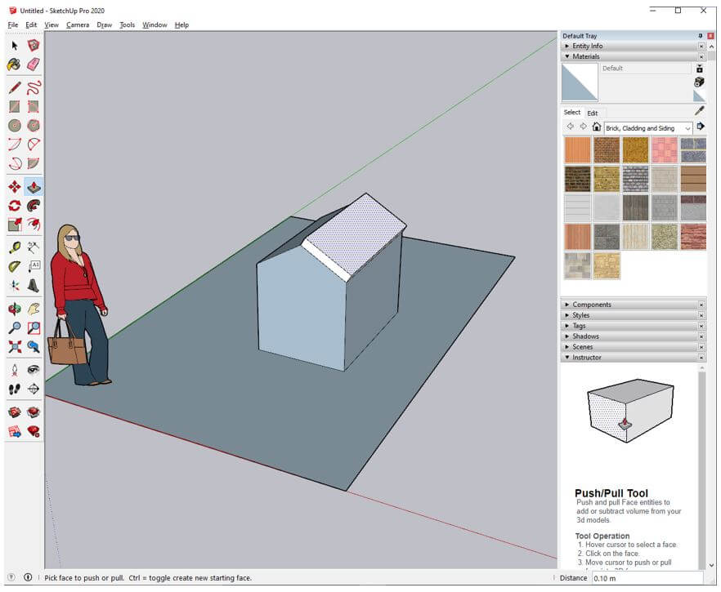Open Brick, Cladding and Siding dropdown
Image resolution: width=721 pixels, height=592 pixels.
[648, 128]
